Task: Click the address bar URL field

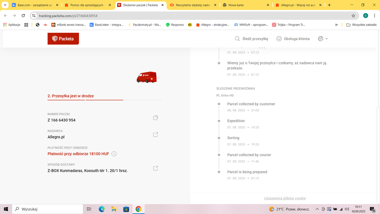Action: point(190,16)
